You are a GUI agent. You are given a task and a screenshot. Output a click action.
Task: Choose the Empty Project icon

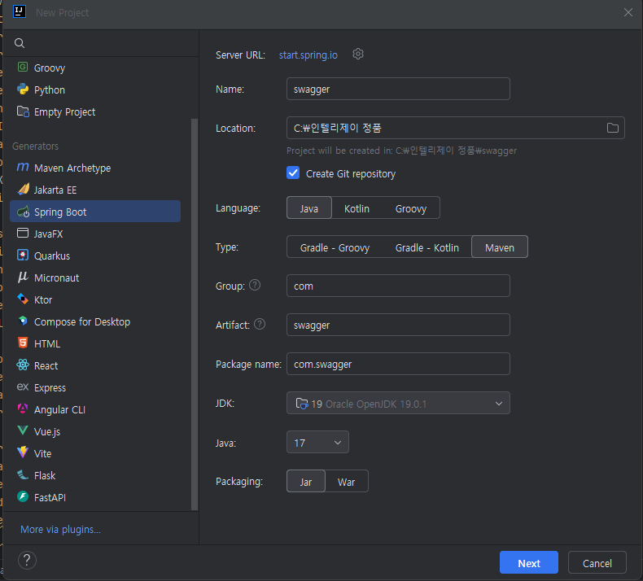pyautogui.click(x=23, y=111)
